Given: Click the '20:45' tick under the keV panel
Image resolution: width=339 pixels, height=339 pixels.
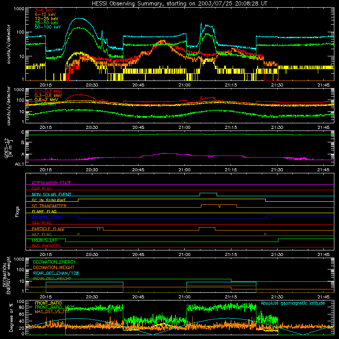Looking at the screenshot, I should (138, 85).
